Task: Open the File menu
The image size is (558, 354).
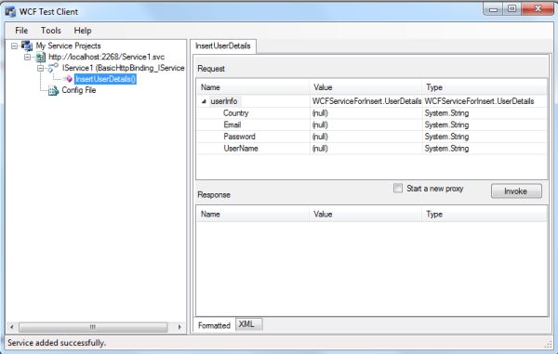Action: [x=21, y=31]
